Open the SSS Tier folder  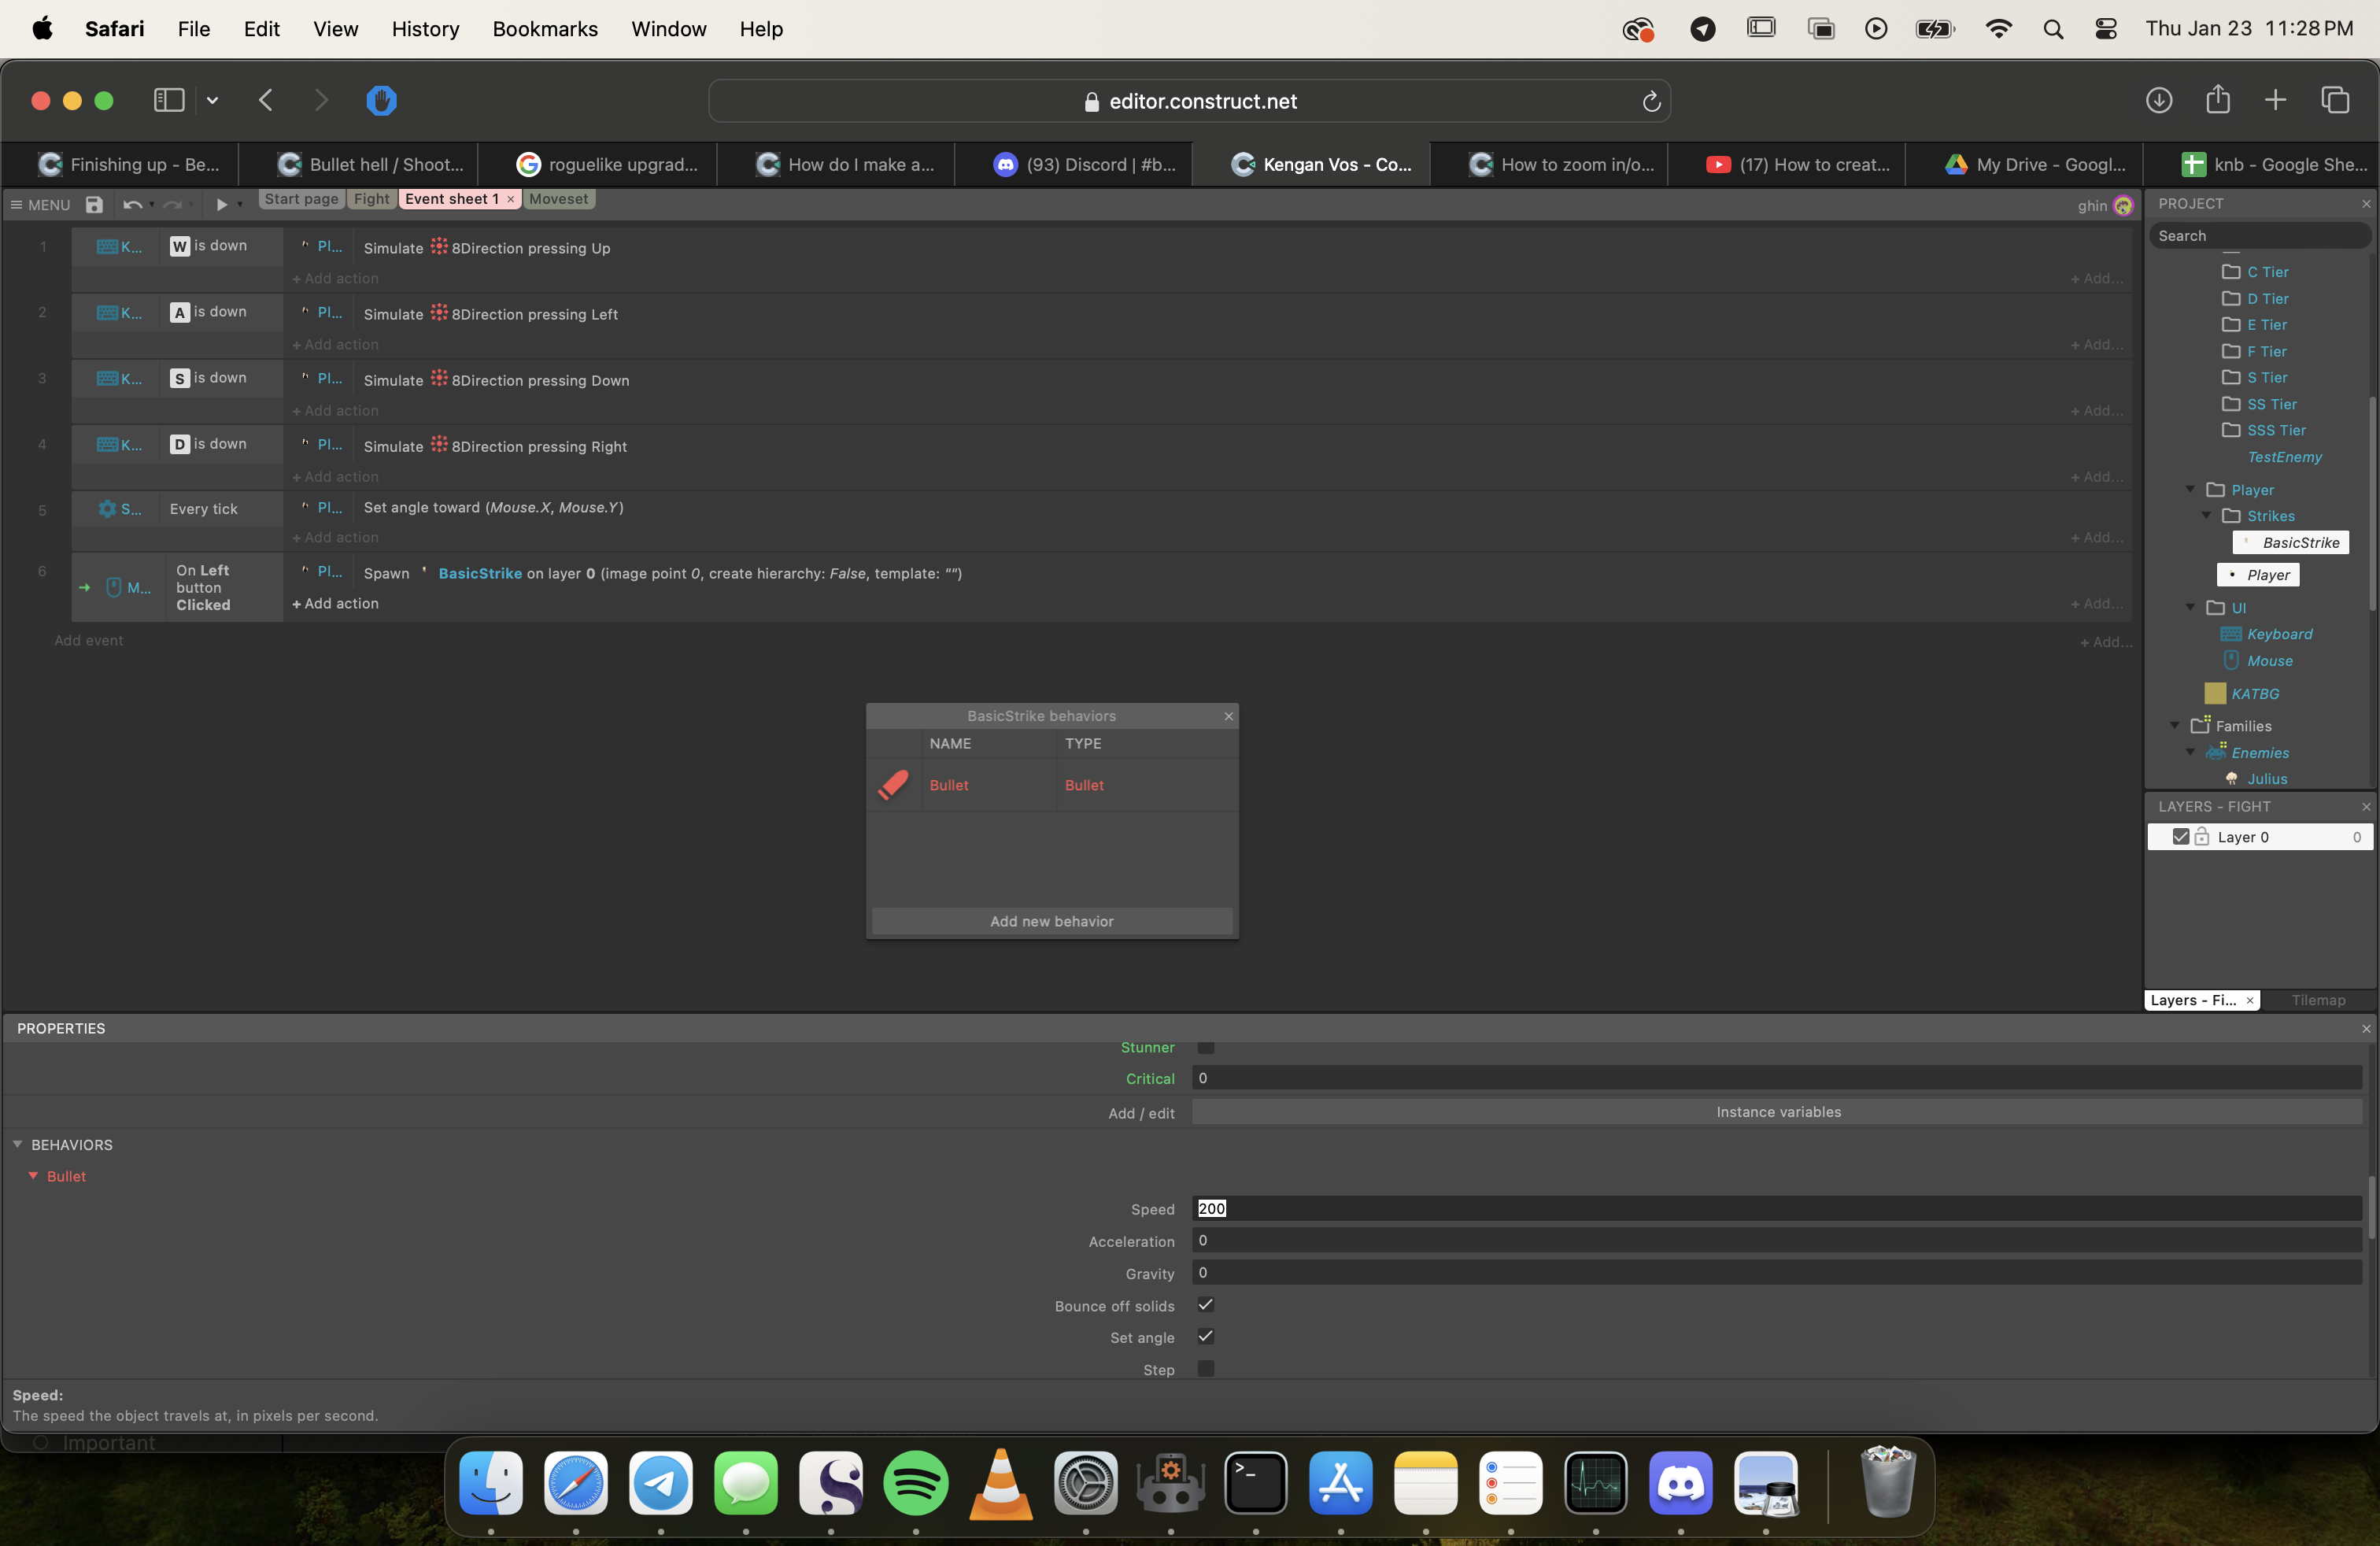[x=2264, y=430]
